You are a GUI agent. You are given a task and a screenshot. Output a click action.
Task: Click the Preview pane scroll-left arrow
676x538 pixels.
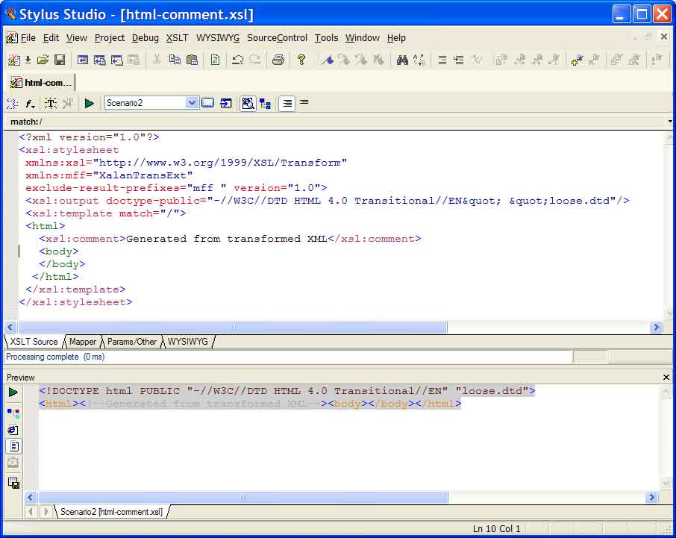(30, 498)
